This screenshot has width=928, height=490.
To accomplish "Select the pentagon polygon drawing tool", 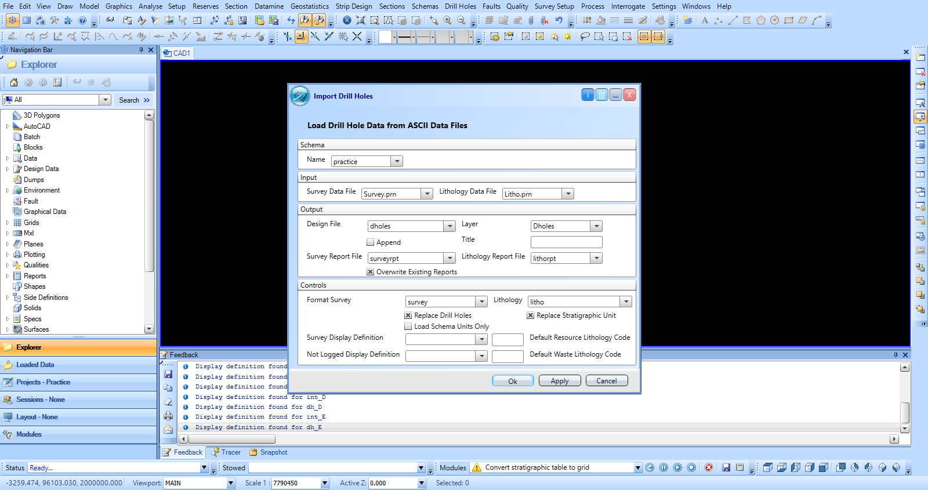I will (760, 20).
